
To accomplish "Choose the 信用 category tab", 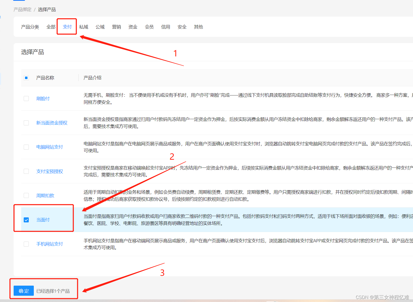I will pyautogui.click(x=166, y=27).
